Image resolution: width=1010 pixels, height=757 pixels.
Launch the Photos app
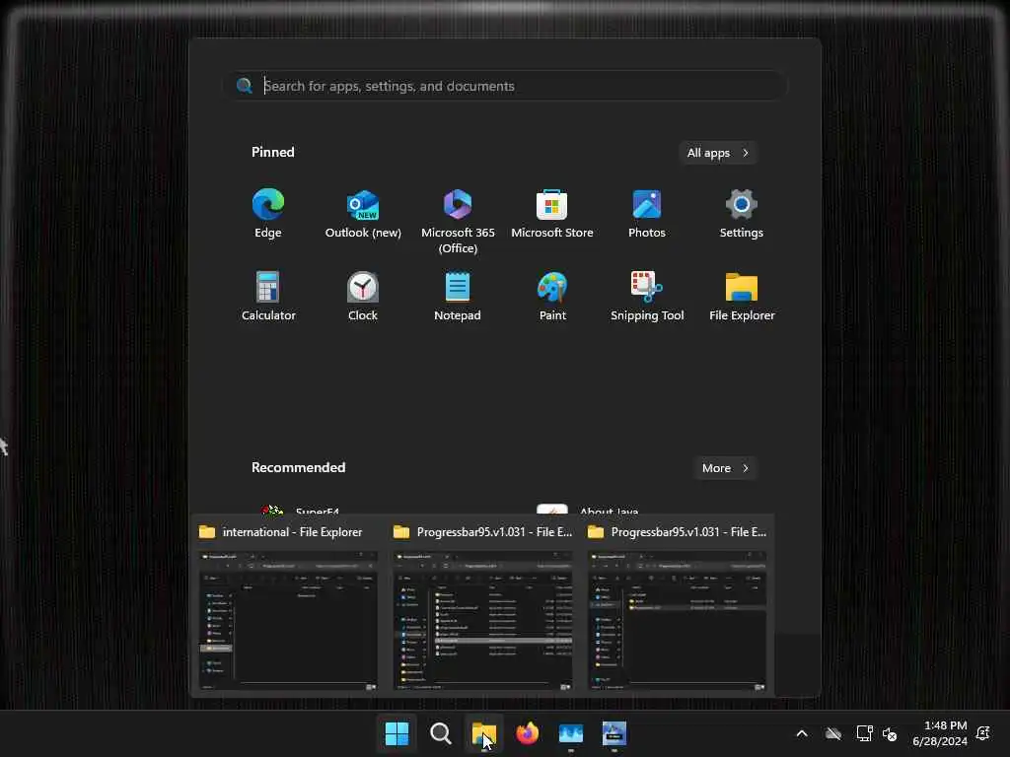[647, 214]
